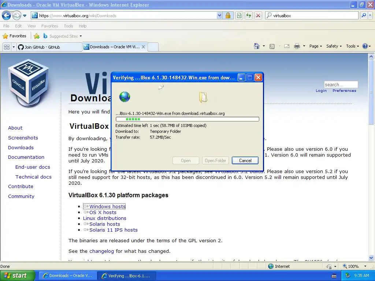Screen dimensions: 375x281
Task: Open the recent pages dropdown arrow
Action: click(25, 16)
